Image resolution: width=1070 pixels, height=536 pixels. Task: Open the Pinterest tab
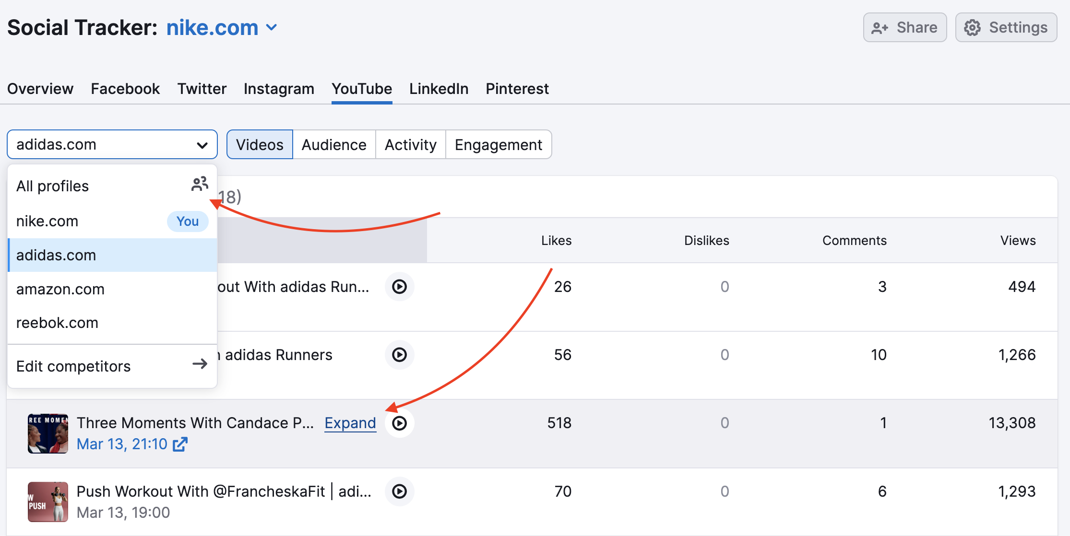517,89
